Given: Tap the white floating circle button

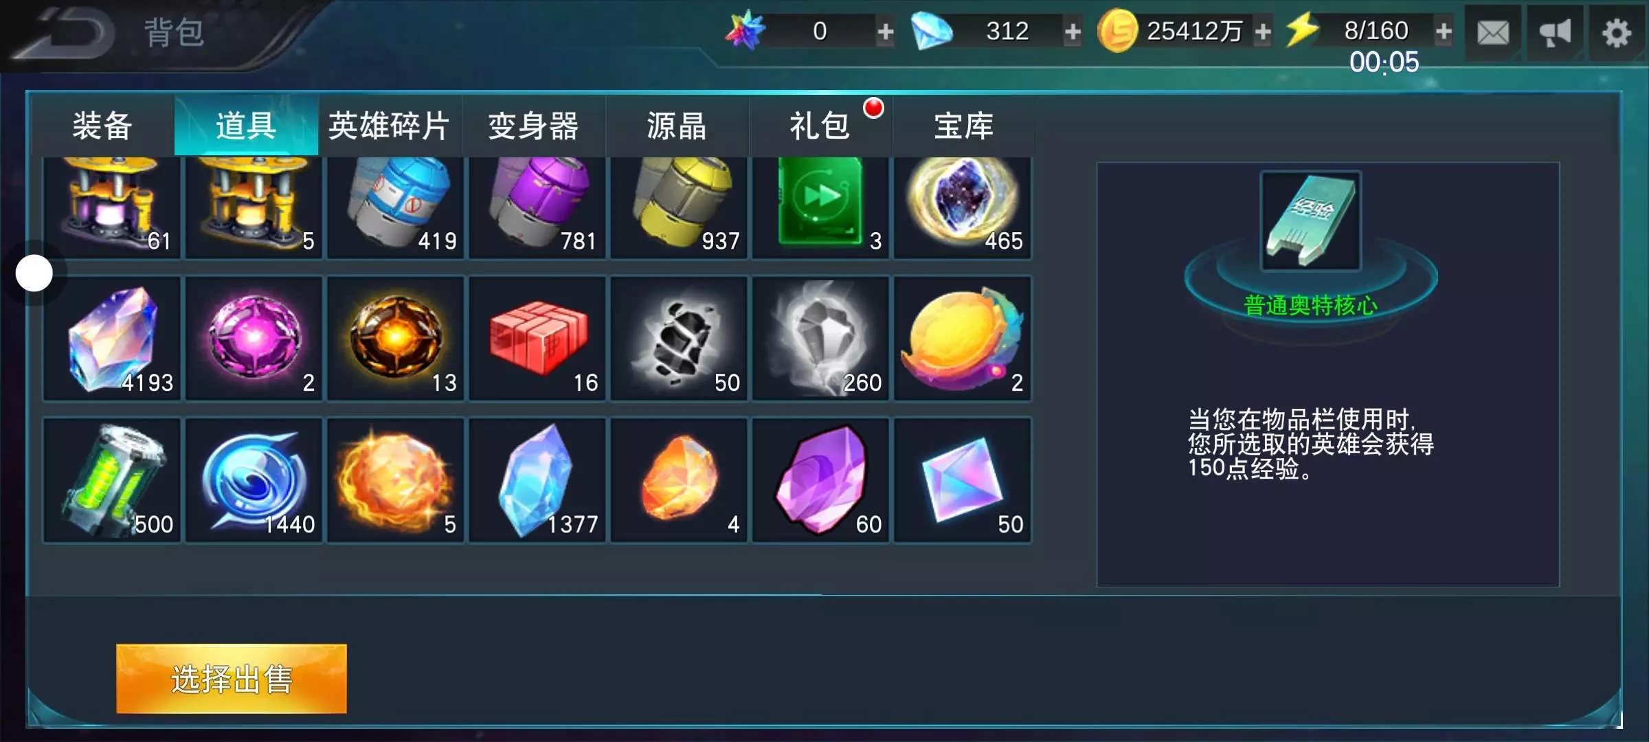Looking at the screenshot, I should click(34, 273).
